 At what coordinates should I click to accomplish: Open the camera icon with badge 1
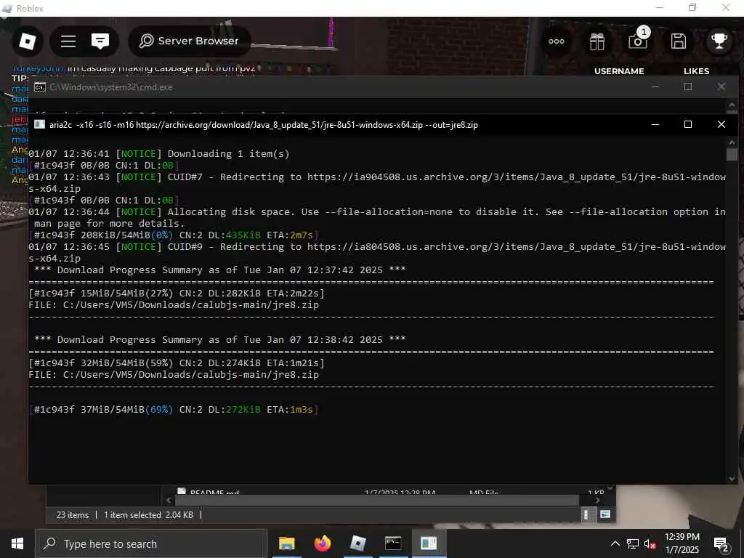(637, 41)
